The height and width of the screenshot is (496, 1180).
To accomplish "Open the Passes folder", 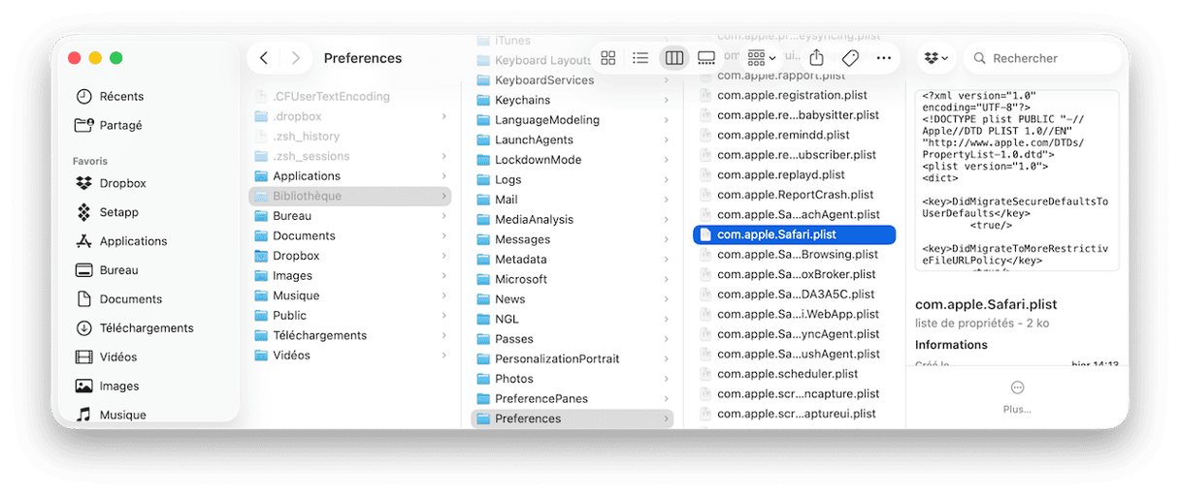I will pyautogui.click(x=514, y=339).
